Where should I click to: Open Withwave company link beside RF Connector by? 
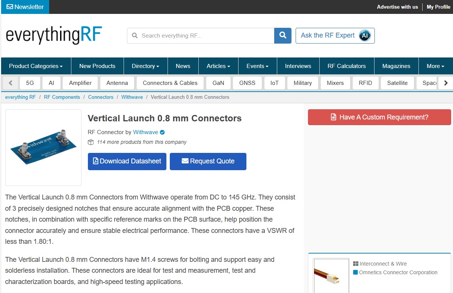coord(146,132)
